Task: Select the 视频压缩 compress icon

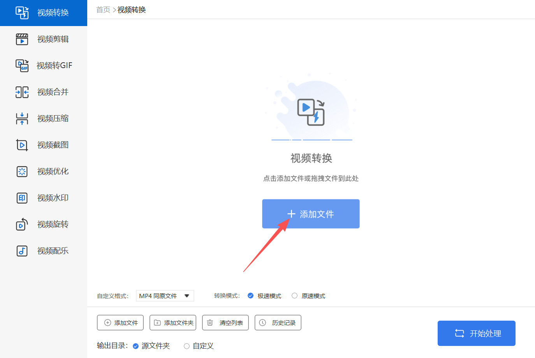Action: (22, 118)
